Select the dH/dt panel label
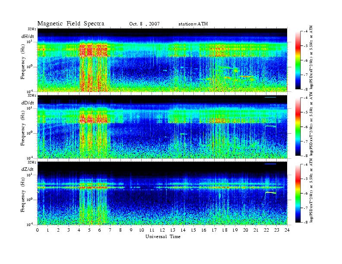This screenshot has width=342, height=264. (28, 36)
